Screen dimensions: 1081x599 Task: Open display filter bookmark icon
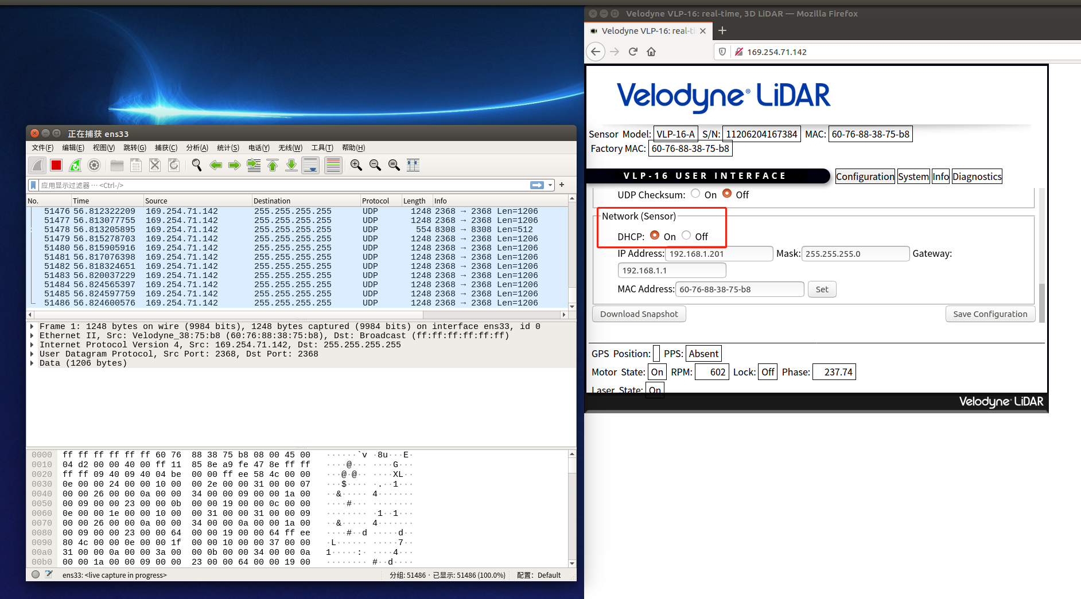[x=34, y=185]
